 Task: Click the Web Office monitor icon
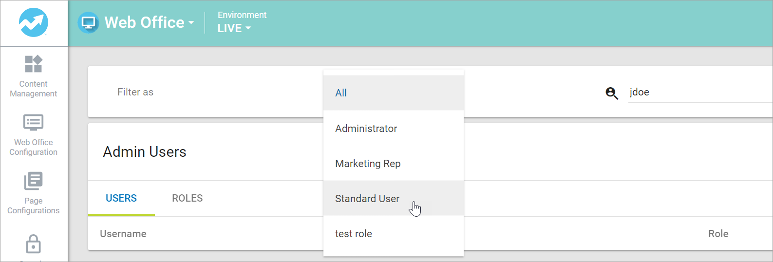(x=88, y=23)
